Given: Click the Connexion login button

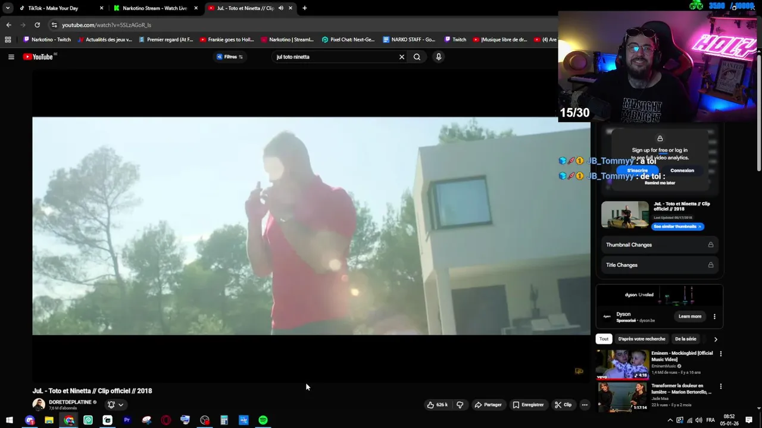Looking at the screenshot, I should point(682,171).
